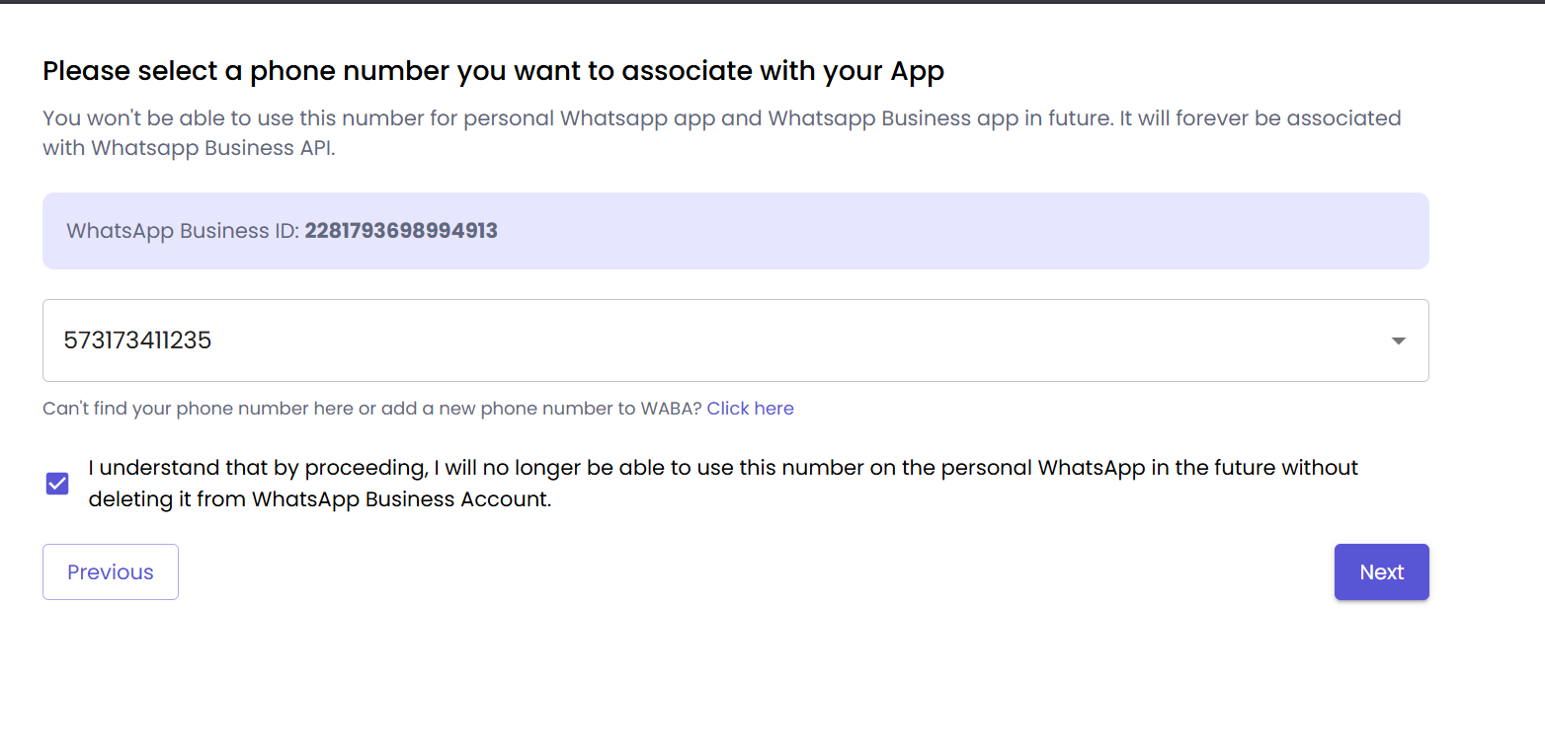Go back with the Previous button
1545x756 pixels.
[111, 572]
